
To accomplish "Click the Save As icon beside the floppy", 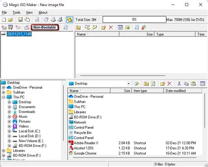I will (27, 20).
